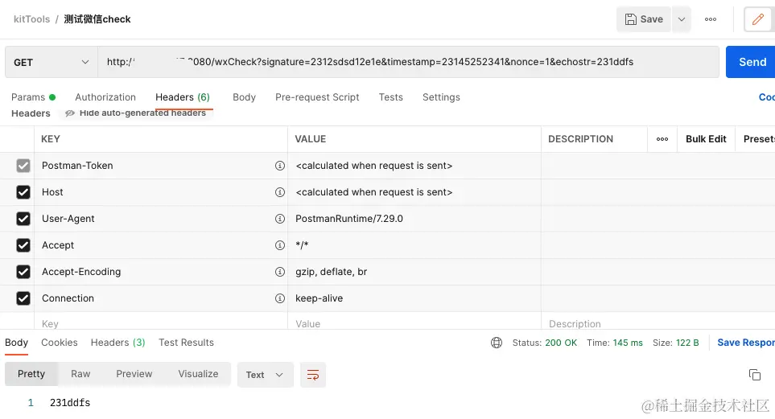Send the request with Send button
Screen dimensions: 775x419
click(752, 62)
